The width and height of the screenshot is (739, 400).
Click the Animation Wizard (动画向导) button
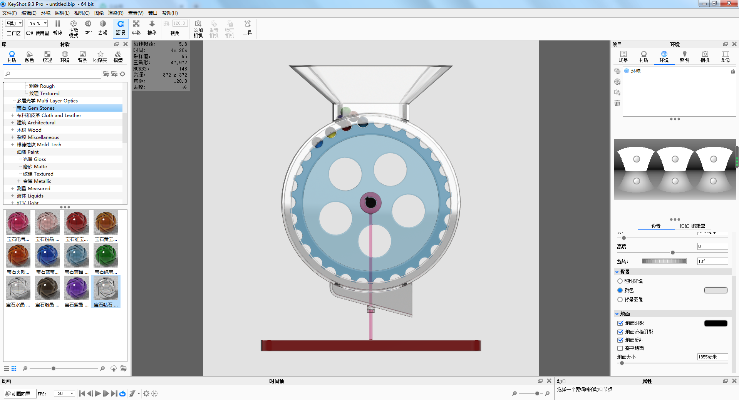pyautogui.click(x=20, y=393)
